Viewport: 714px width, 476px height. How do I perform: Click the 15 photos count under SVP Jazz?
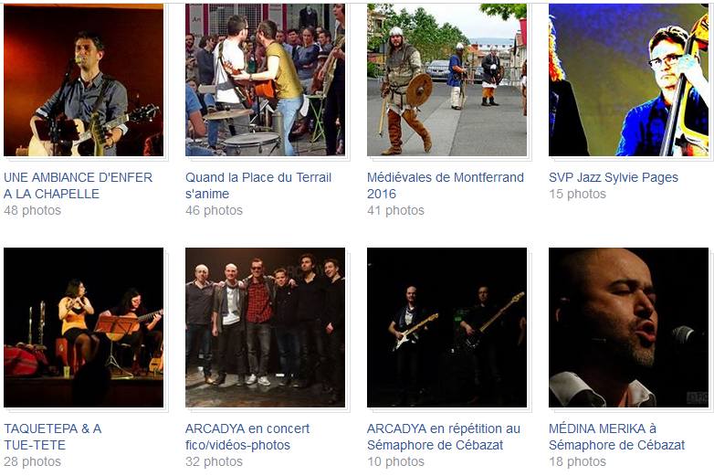click(x=577, y=194)
